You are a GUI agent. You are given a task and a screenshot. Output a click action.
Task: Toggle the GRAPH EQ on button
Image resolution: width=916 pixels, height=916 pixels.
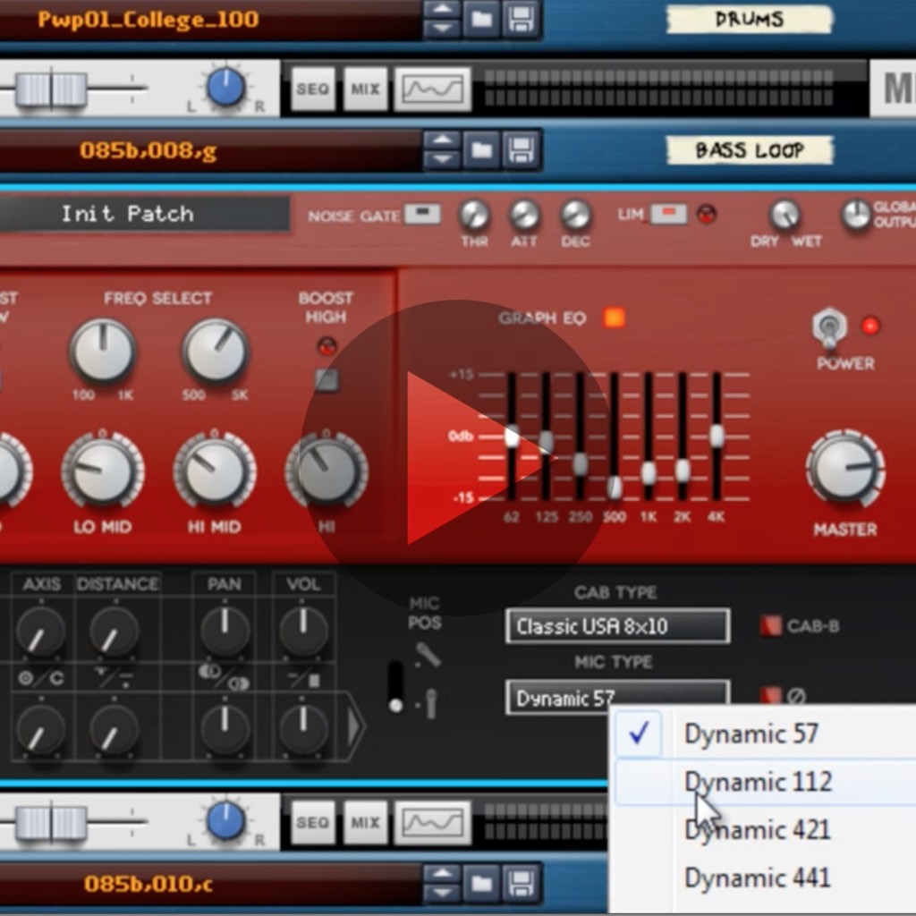614,318
